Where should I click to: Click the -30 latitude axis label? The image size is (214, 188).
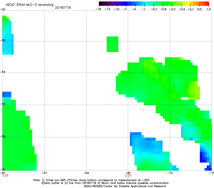(3, 169)
